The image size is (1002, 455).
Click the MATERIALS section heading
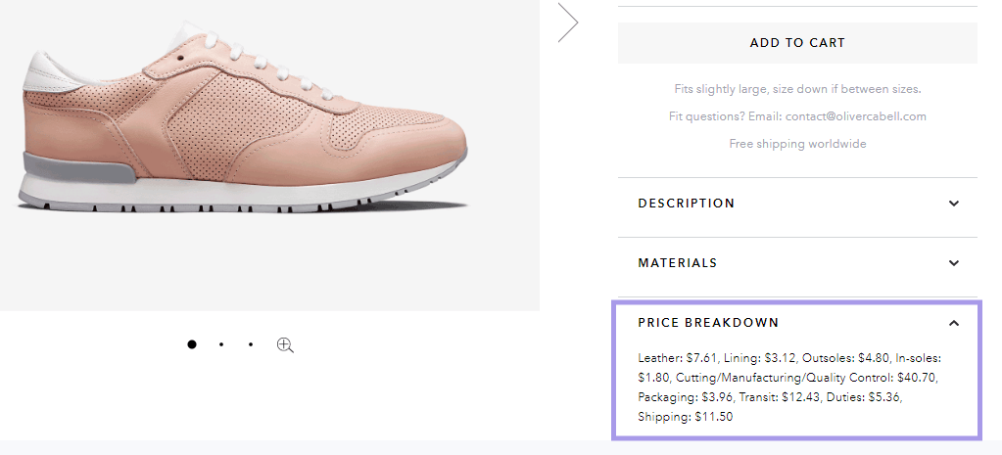tap(678, 263)
